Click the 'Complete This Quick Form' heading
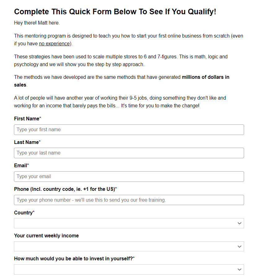Viewport: 258px width, 278px height. (x=115, y=12)
